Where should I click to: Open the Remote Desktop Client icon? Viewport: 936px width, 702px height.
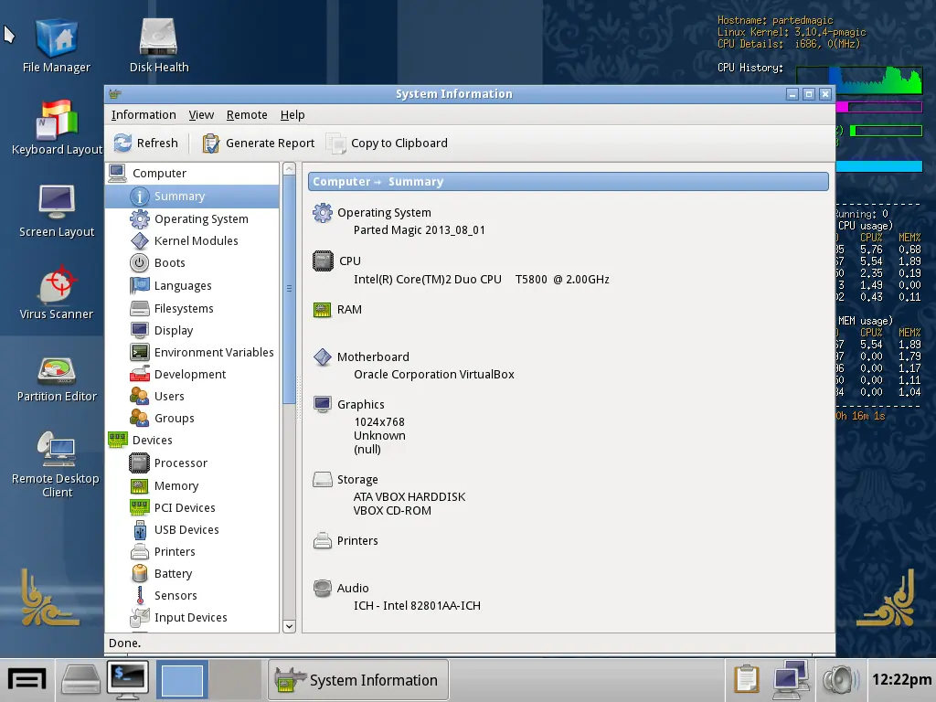[57, 464]
